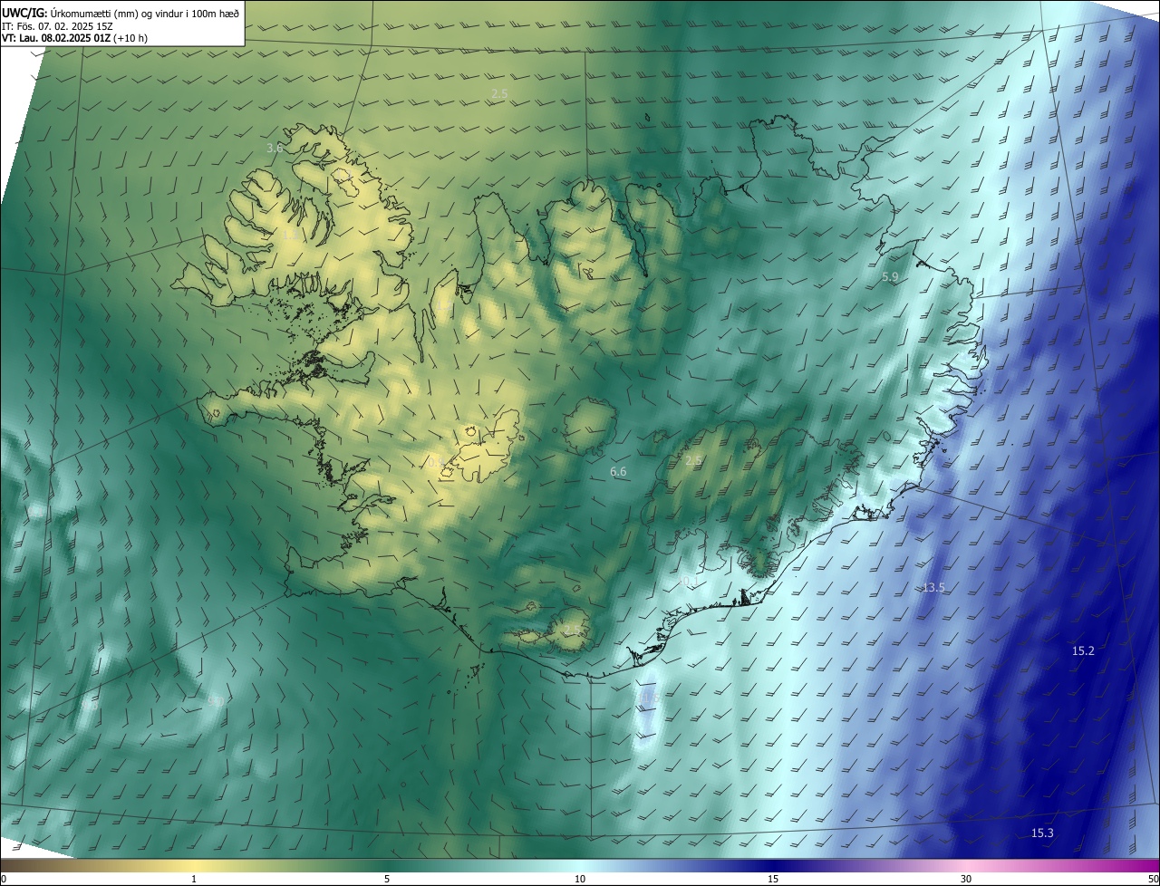Image resolution: width=1160 pixels, height=886 pixels.
Task: Click the 0 tick on the color scale
Action: tap(4, 879)
